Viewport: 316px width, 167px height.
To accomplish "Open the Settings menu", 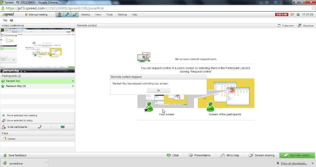I will point(122,15).
